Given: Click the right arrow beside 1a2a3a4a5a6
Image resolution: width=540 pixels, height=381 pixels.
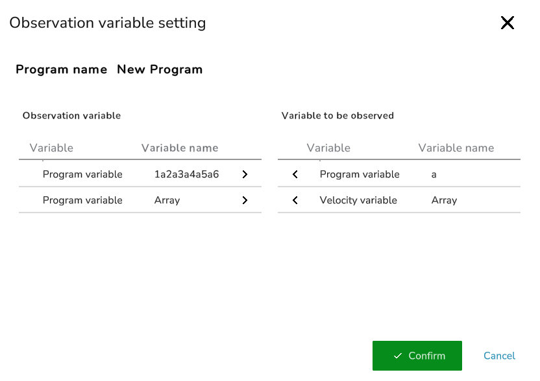Looking at the screenshot, I should tap(245, 174).
